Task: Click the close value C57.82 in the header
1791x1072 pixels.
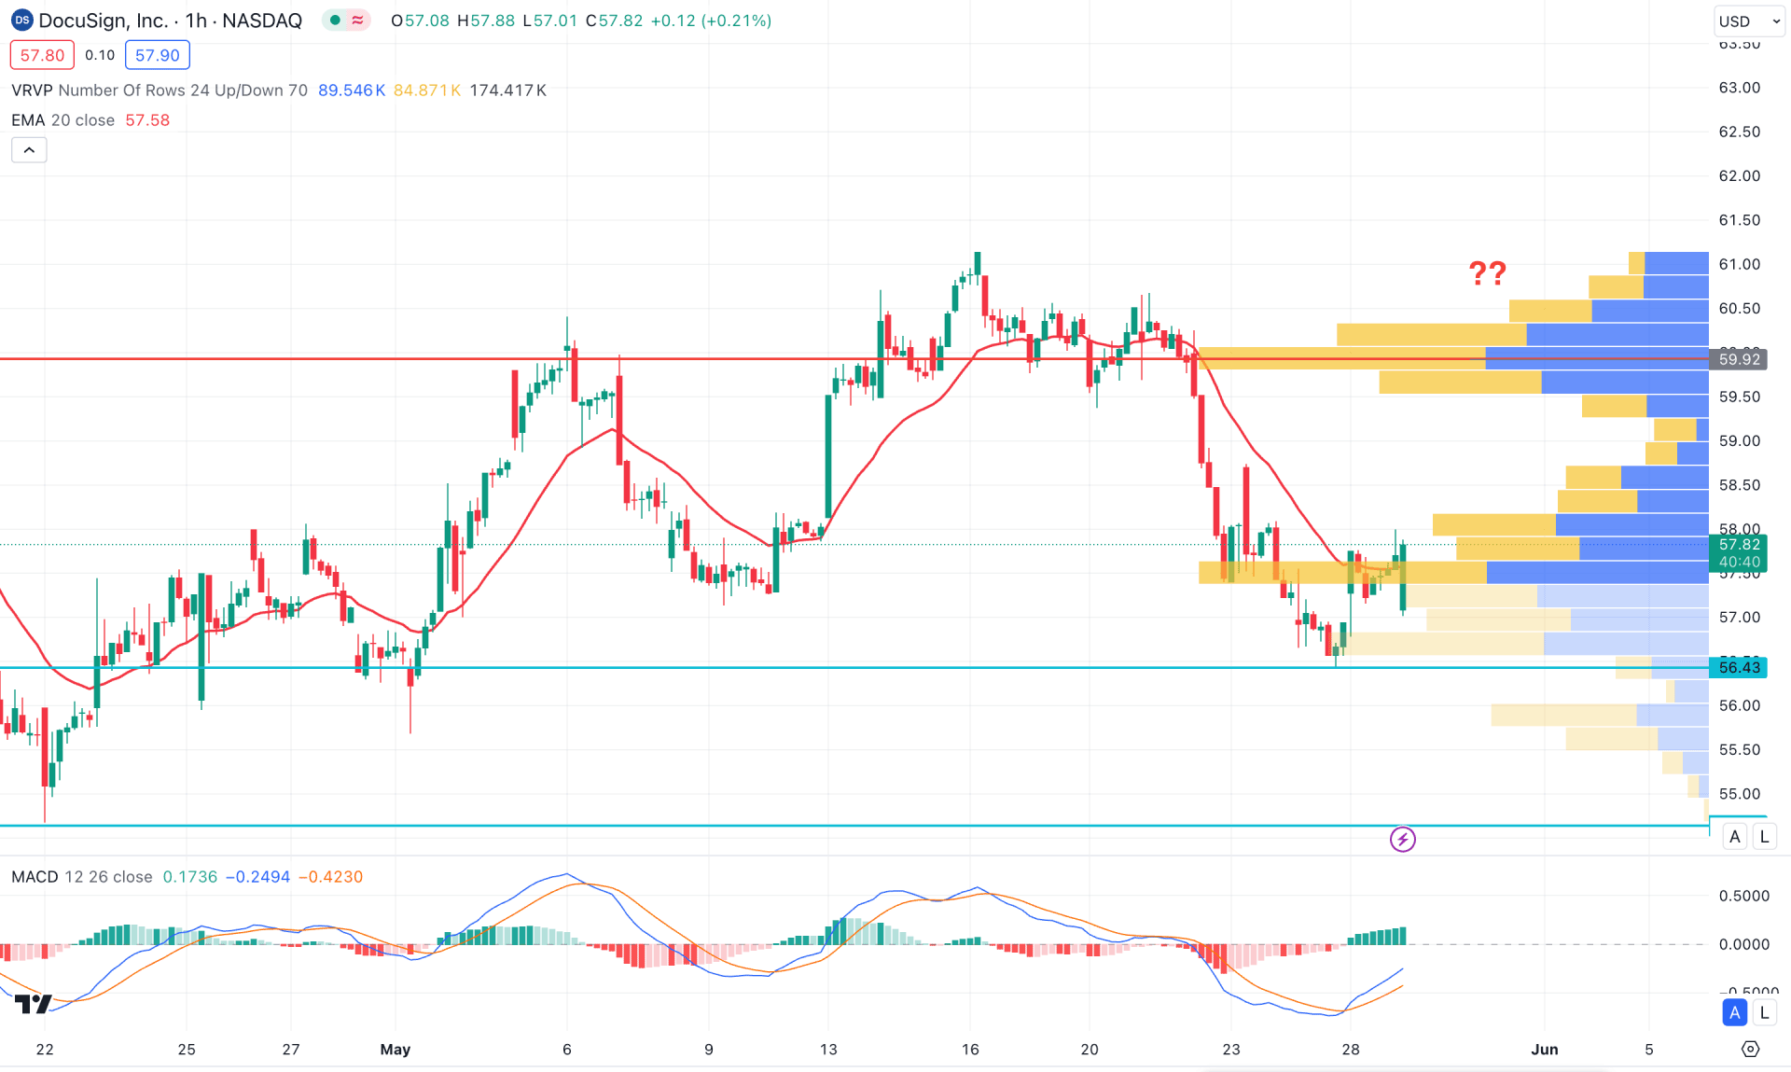Action: (x=614, y=21)
